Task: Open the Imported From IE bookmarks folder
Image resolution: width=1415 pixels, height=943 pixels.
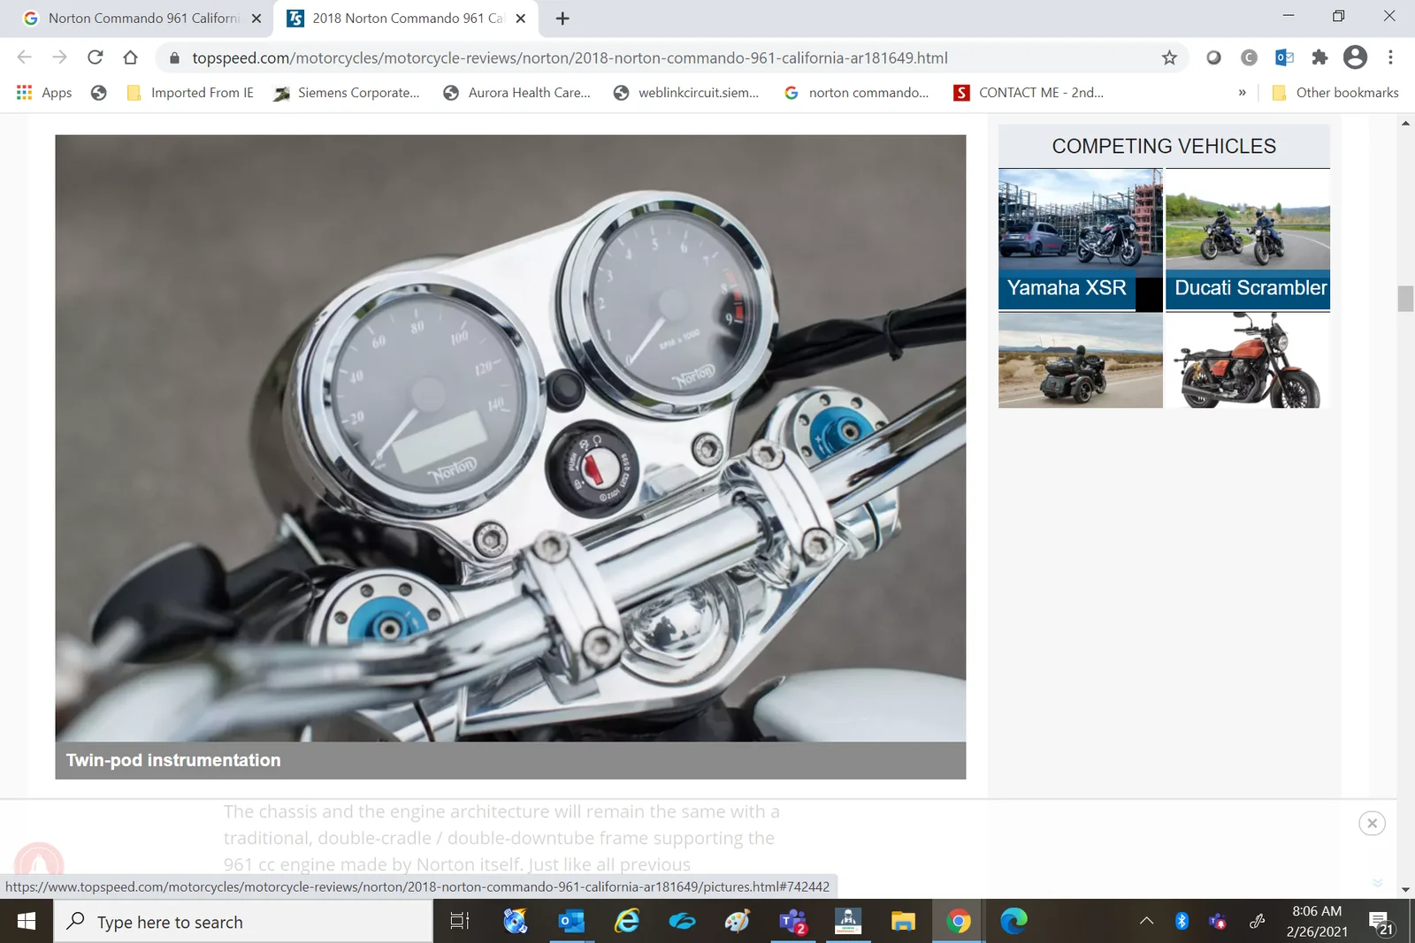Action: (x=190, y=93)
